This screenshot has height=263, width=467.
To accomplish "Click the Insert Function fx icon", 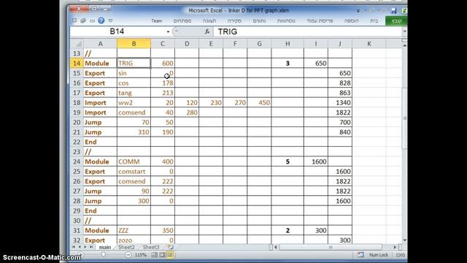I will point(207,31).
